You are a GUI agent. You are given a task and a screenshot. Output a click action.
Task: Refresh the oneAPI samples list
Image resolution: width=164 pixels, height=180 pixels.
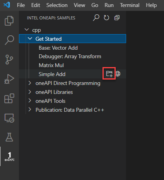pyautogui.click(x=106, y=18)
